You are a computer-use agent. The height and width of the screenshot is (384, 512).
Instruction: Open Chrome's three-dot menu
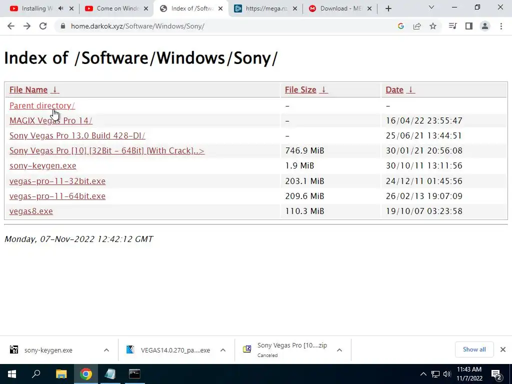tap(501, 26)
